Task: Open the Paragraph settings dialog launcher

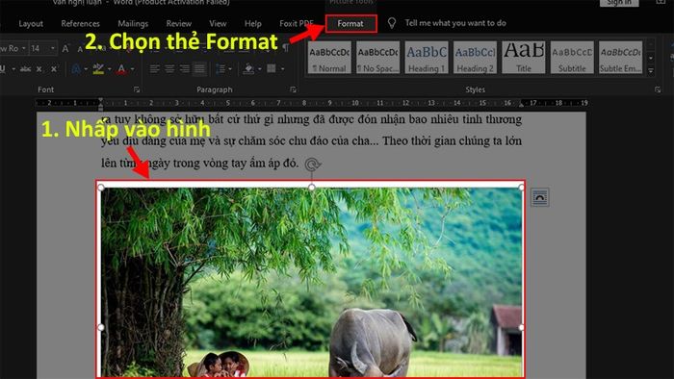Action: [293, 89]
